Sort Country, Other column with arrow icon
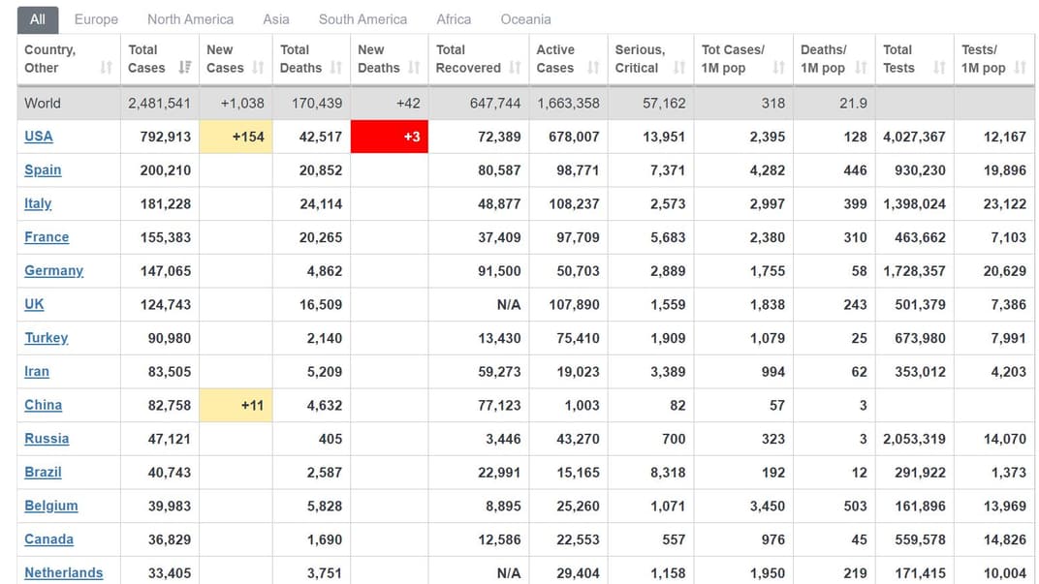The height and width of the screenshot is (584, 1039). [x=106, y=68]
